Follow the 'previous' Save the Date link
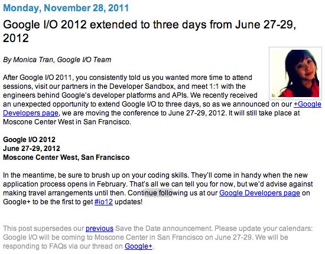This screenshot has width=325, height=254. pos(99,229)
